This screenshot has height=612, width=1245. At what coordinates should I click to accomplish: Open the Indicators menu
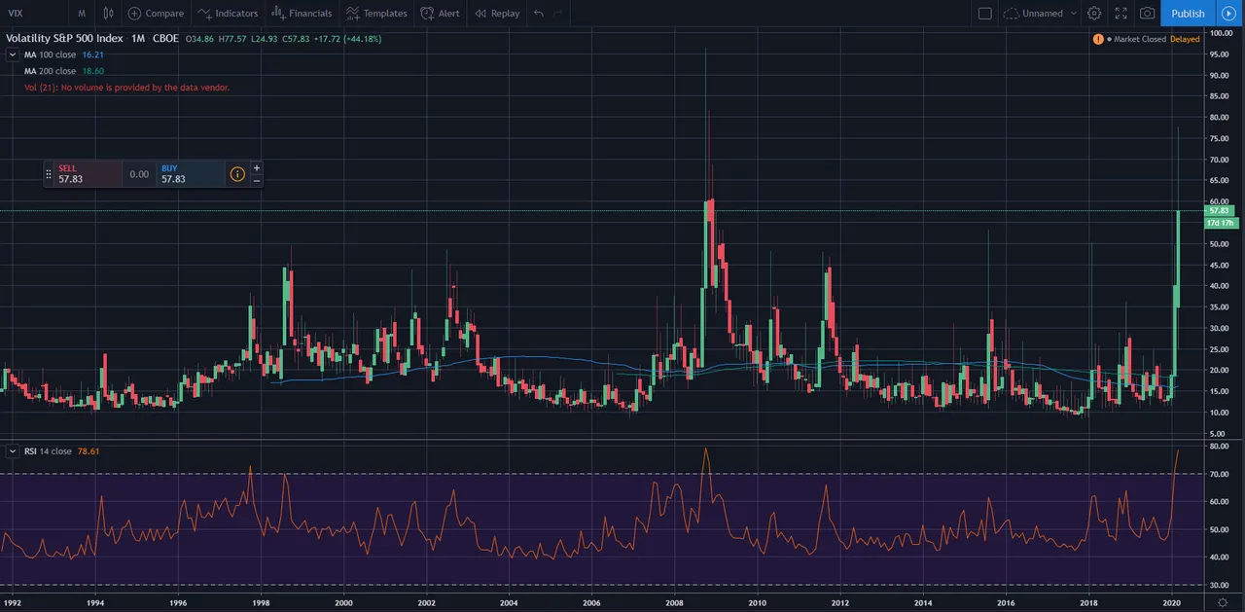[x=228, y=14]
